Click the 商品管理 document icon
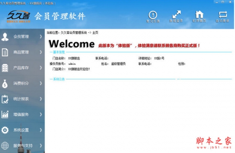The image size is (235, 153). [5, 52]
